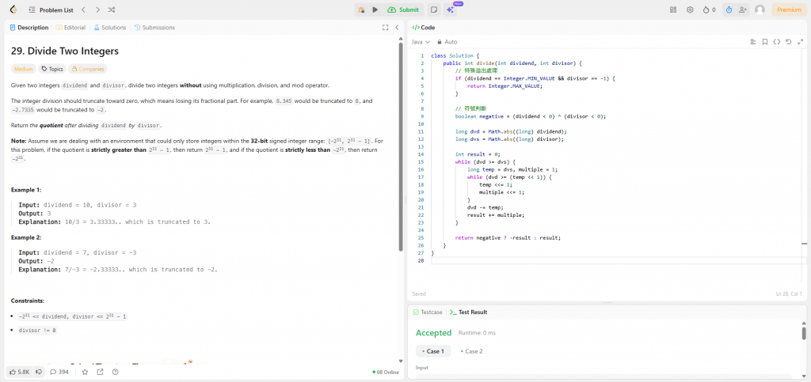This screenshot has height=382, width=811.
Task: Collapse the description panel with chevron
Action: [x=397, y=28]
